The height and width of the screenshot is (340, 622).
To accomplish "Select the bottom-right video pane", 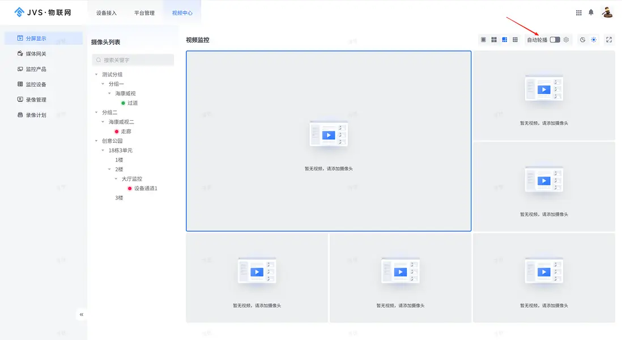I will (x=544, y=278).
